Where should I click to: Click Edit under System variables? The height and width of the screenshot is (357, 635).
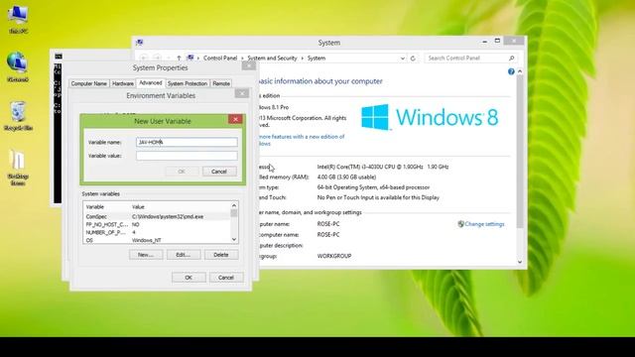(183, 255)
